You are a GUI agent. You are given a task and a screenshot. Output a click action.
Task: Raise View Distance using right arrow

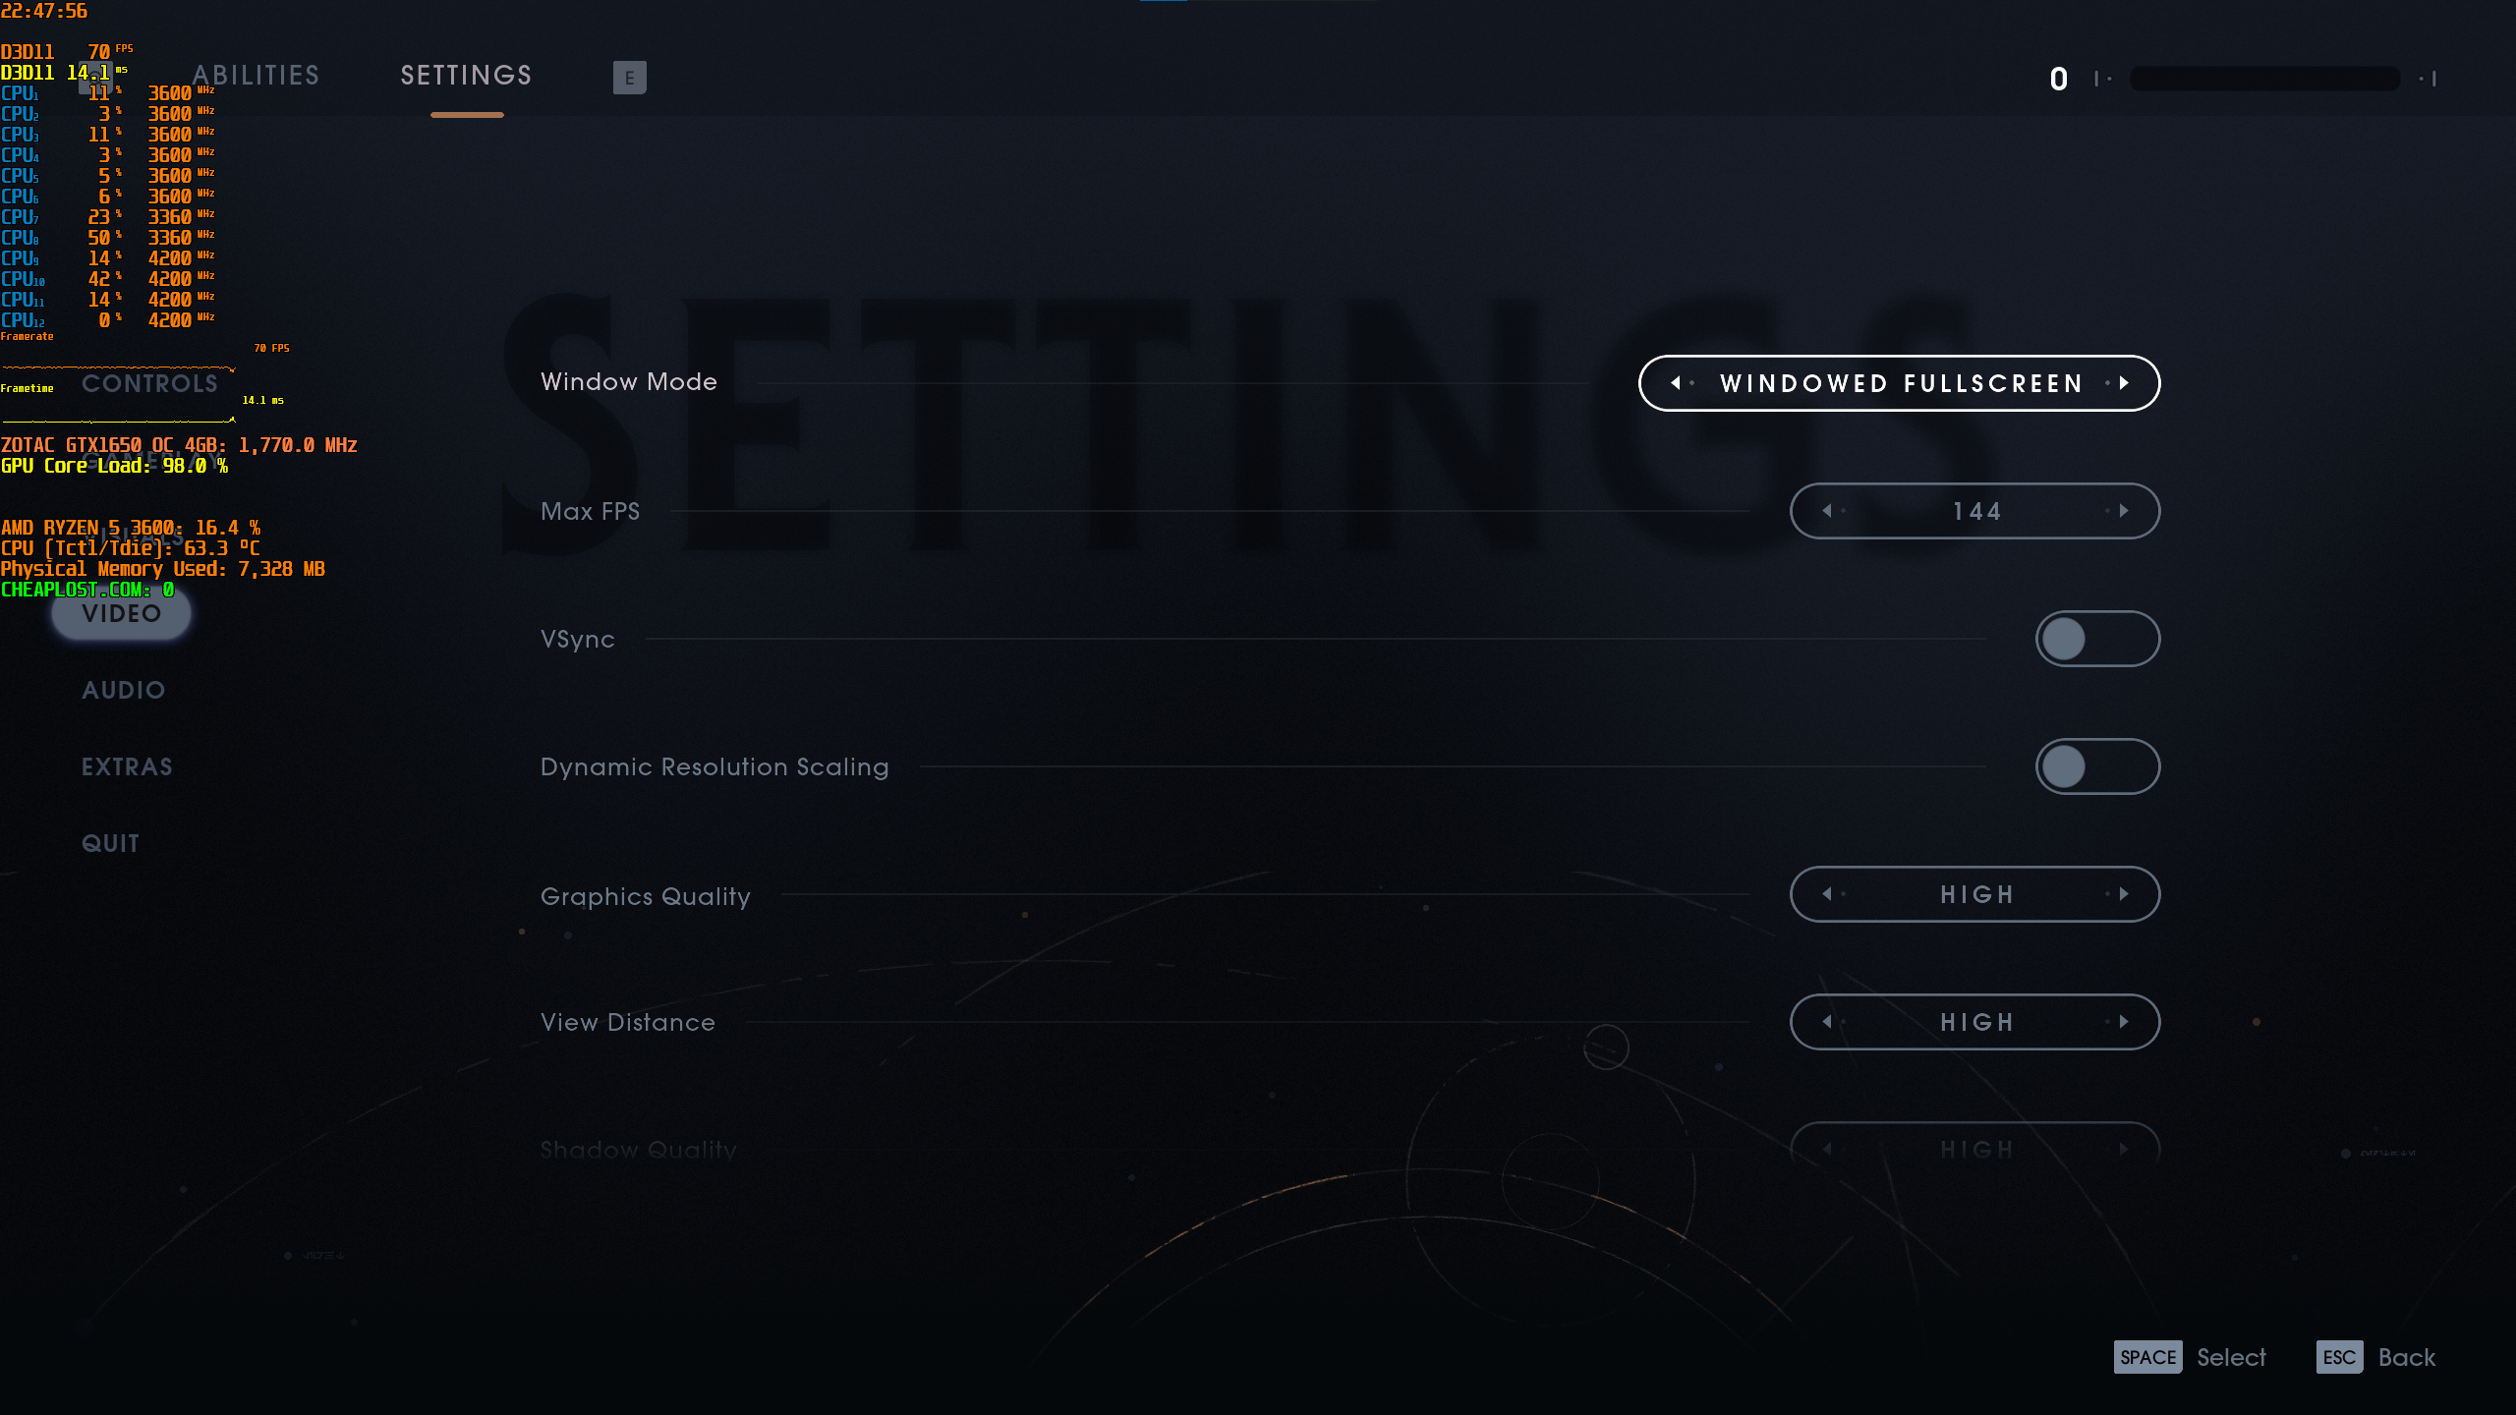[x=2124, y=1022]
